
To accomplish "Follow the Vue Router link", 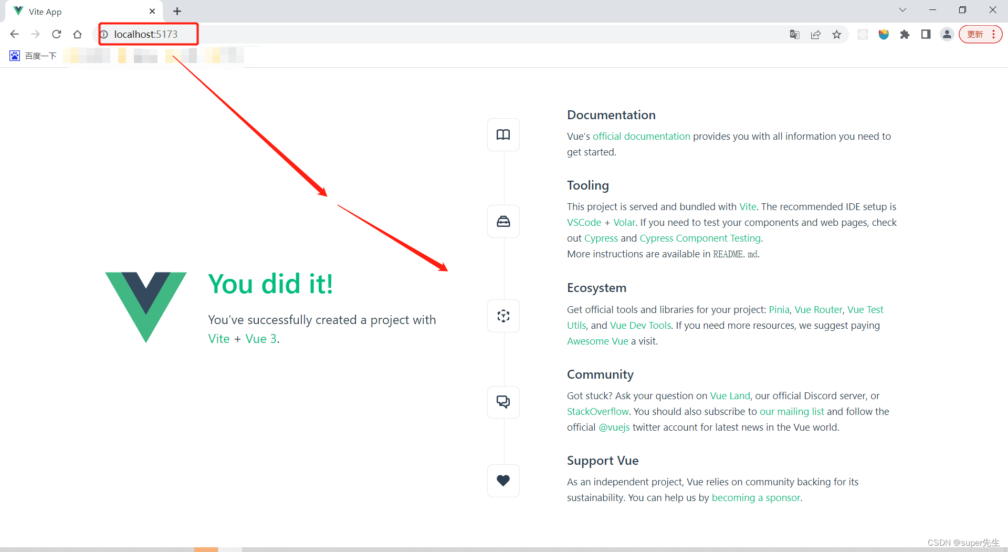I will coord(818,310).
